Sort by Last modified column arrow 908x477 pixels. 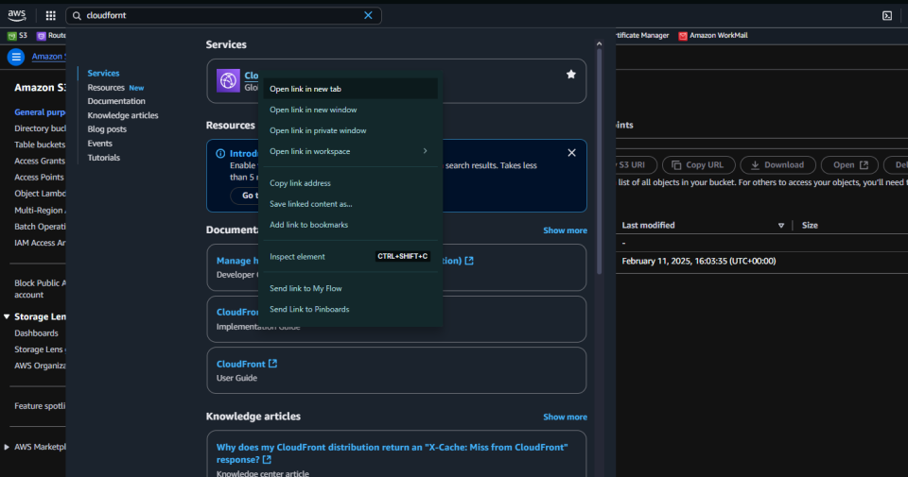click(x=780, y=226)
